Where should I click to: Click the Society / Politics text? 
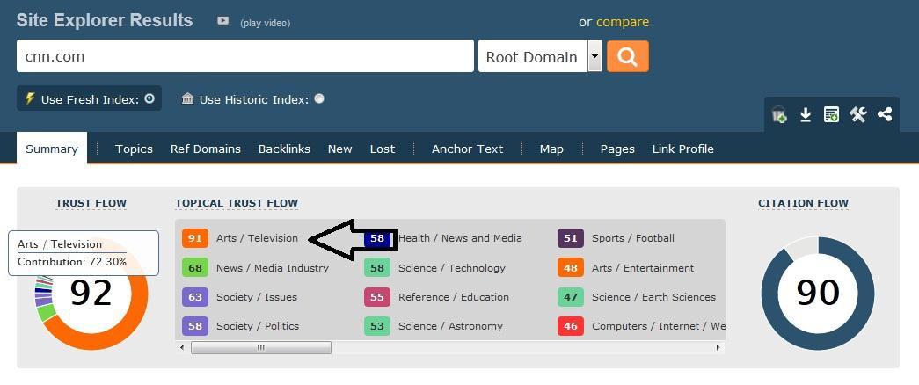[258, 326]
